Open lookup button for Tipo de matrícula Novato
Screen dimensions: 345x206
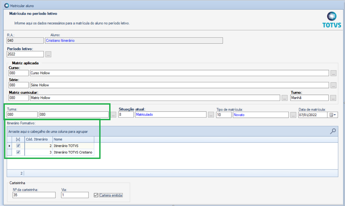293,115
